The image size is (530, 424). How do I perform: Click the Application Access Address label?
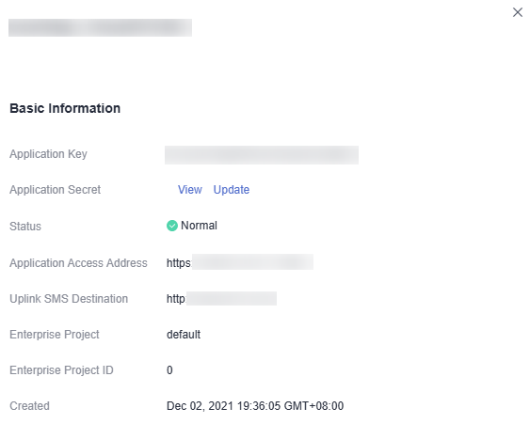point(78,263)
